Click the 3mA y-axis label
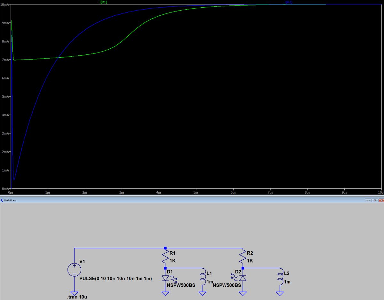 click(x=5, y=134)
